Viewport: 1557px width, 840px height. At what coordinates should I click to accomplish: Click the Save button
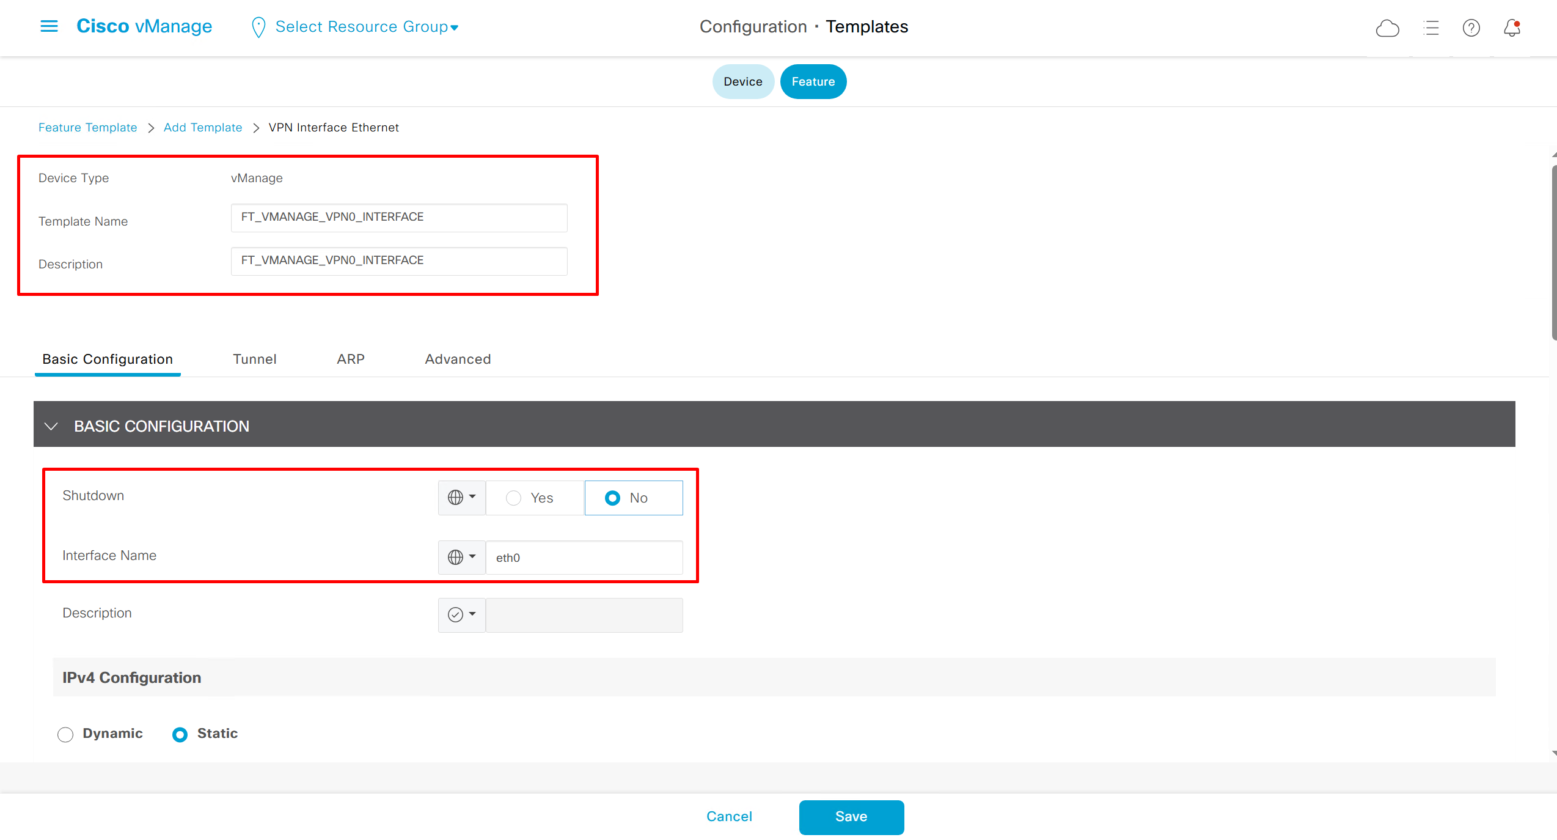(x=851, y=817)
